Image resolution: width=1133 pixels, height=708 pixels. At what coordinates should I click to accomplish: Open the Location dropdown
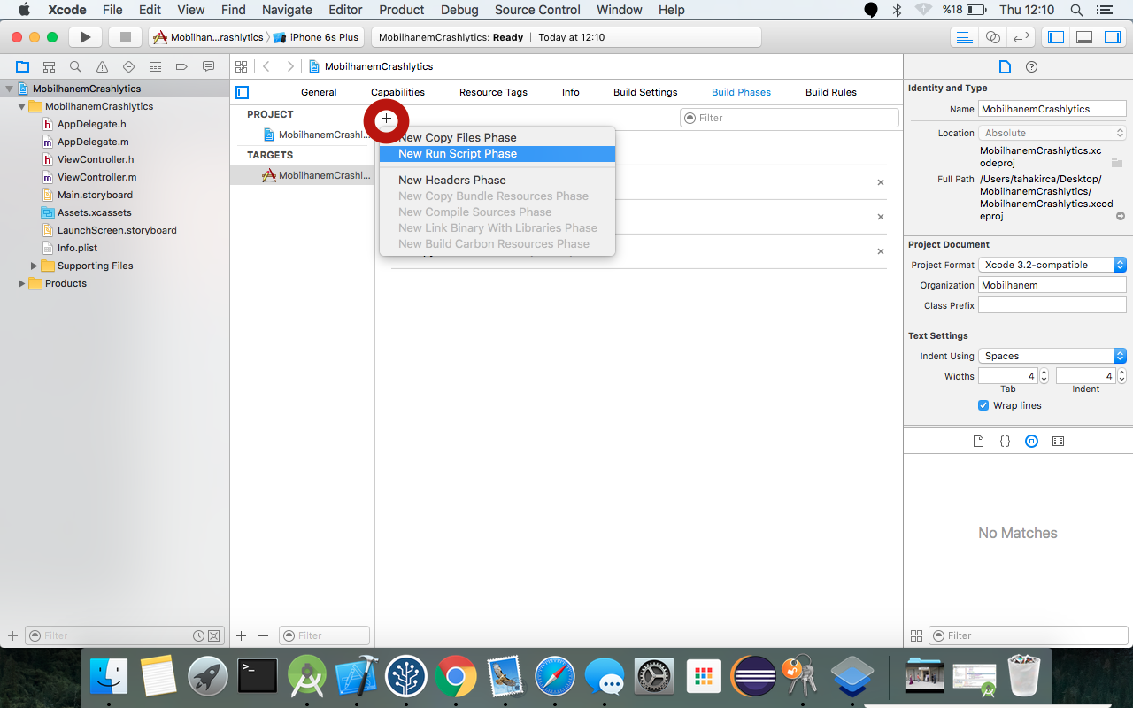(1052, 133)
